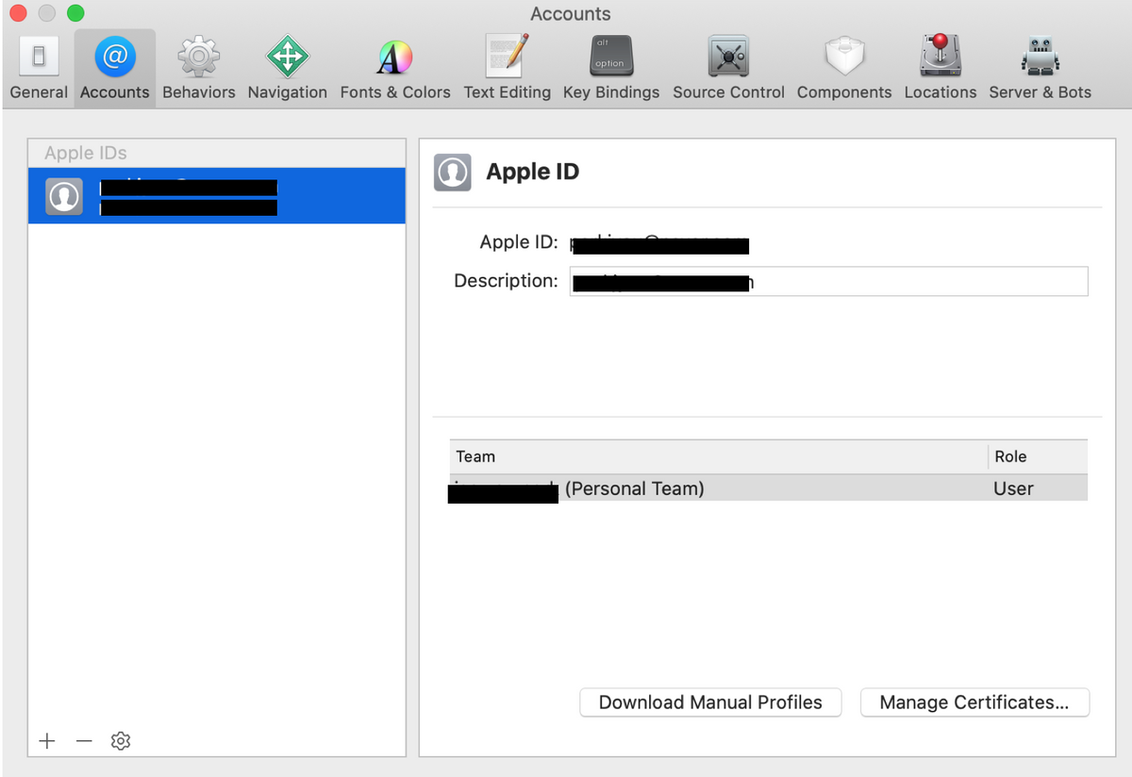Click the Fonts & Colors tab label
This screenshot has height=777, width=1132.
pyautogui.click(x=395, y=92)
